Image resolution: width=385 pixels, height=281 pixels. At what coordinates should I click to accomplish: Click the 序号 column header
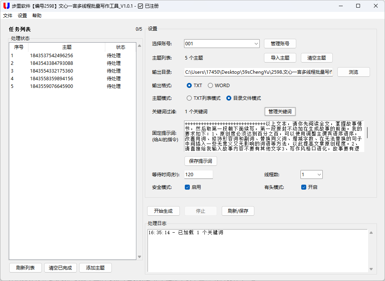point(19,47)
